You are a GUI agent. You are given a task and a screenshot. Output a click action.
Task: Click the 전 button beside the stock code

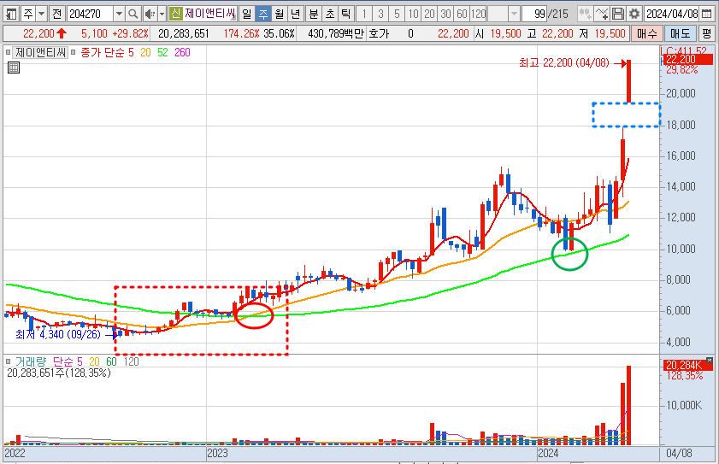(57, 14)
